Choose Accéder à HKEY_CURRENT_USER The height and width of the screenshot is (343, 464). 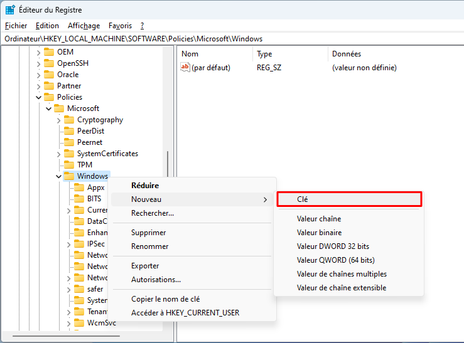[192, 313]
